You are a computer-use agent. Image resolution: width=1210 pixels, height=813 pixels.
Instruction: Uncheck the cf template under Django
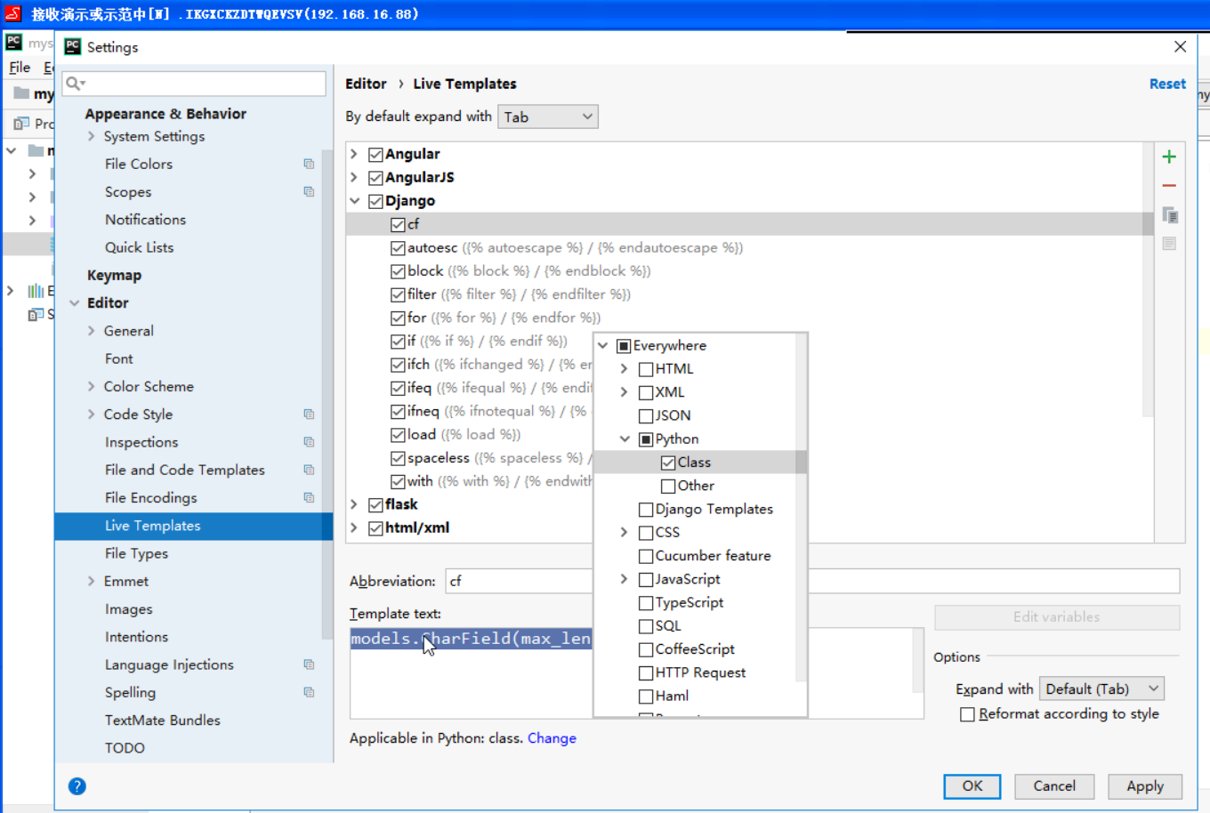(x=398, y=224)
